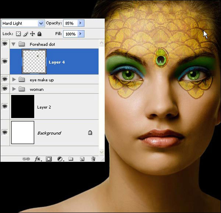Open the Hard Light blend mode dropdown
221x213 pixels.
point(41,23)
